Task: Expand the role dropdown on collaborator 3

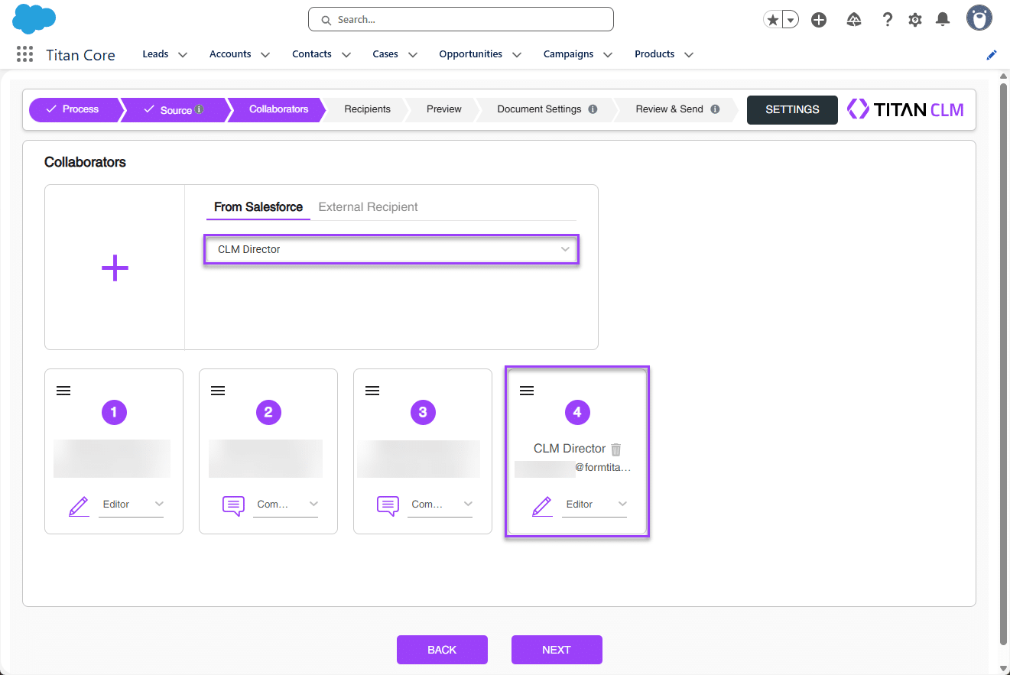Action: pyautogui.click(x=468, y=504)
